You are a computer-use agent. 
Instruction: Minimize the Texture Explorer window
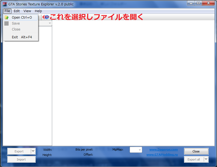pyautogui.click(x=191, y=3)
